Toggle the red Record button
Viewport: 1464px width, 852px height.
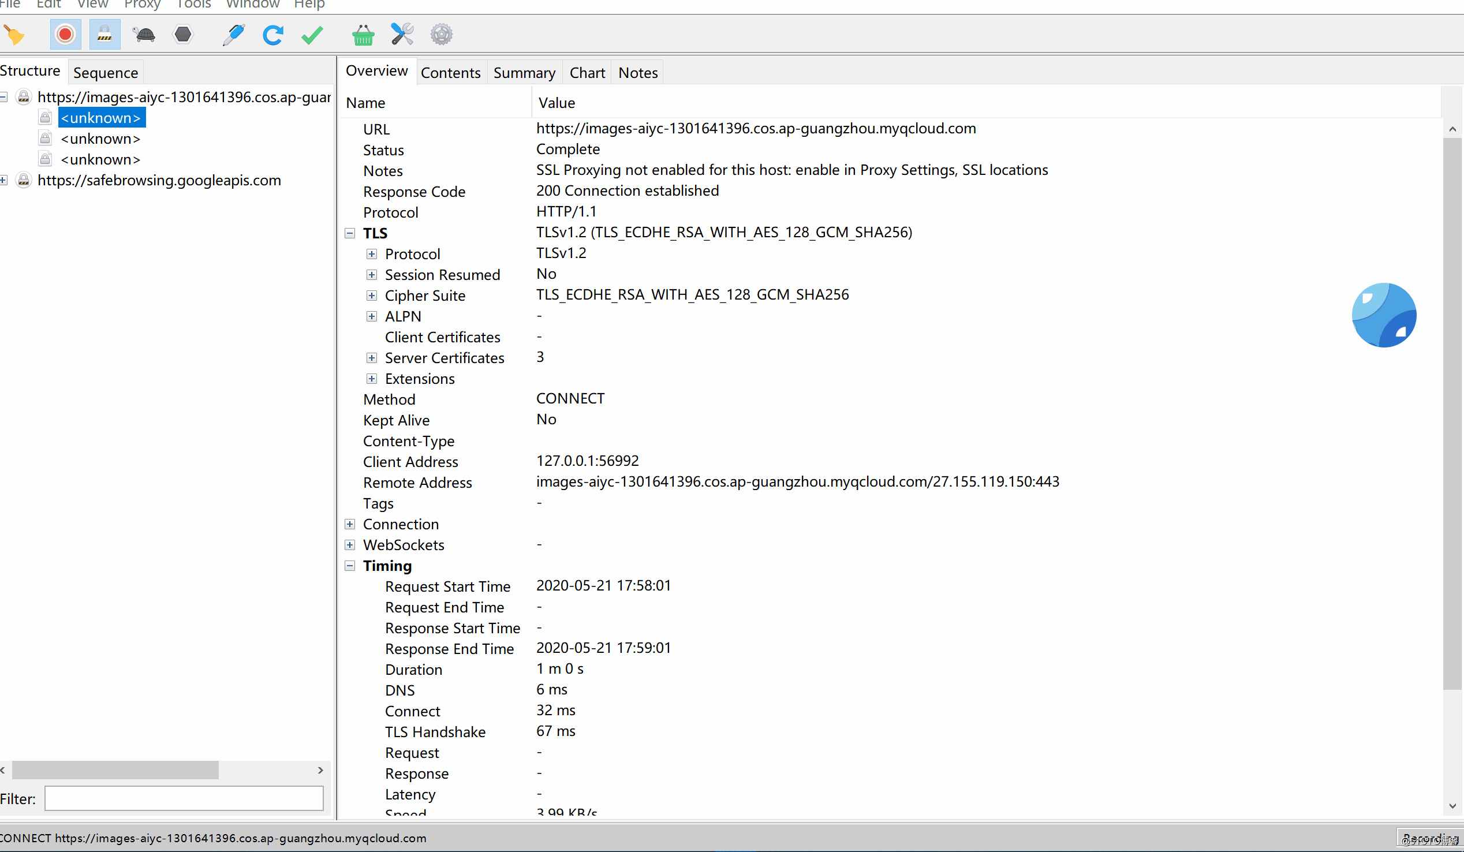(x=65, y=35)
